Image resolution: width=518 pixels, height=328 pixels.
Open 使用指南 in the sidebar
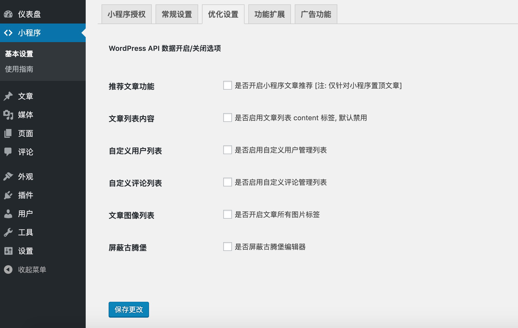coord(19,69)
